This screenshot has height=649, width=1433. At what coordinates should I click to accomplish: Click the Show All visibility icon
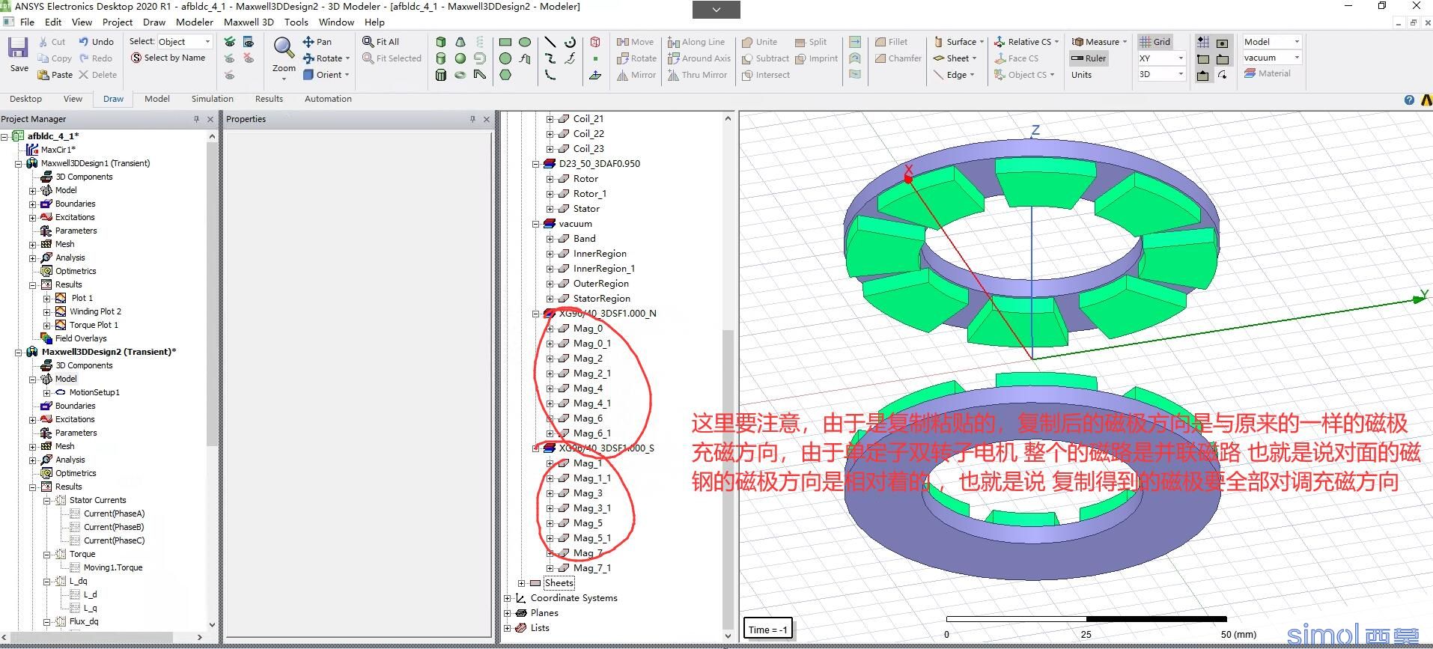pyautogui.click(x=229, y=42)
